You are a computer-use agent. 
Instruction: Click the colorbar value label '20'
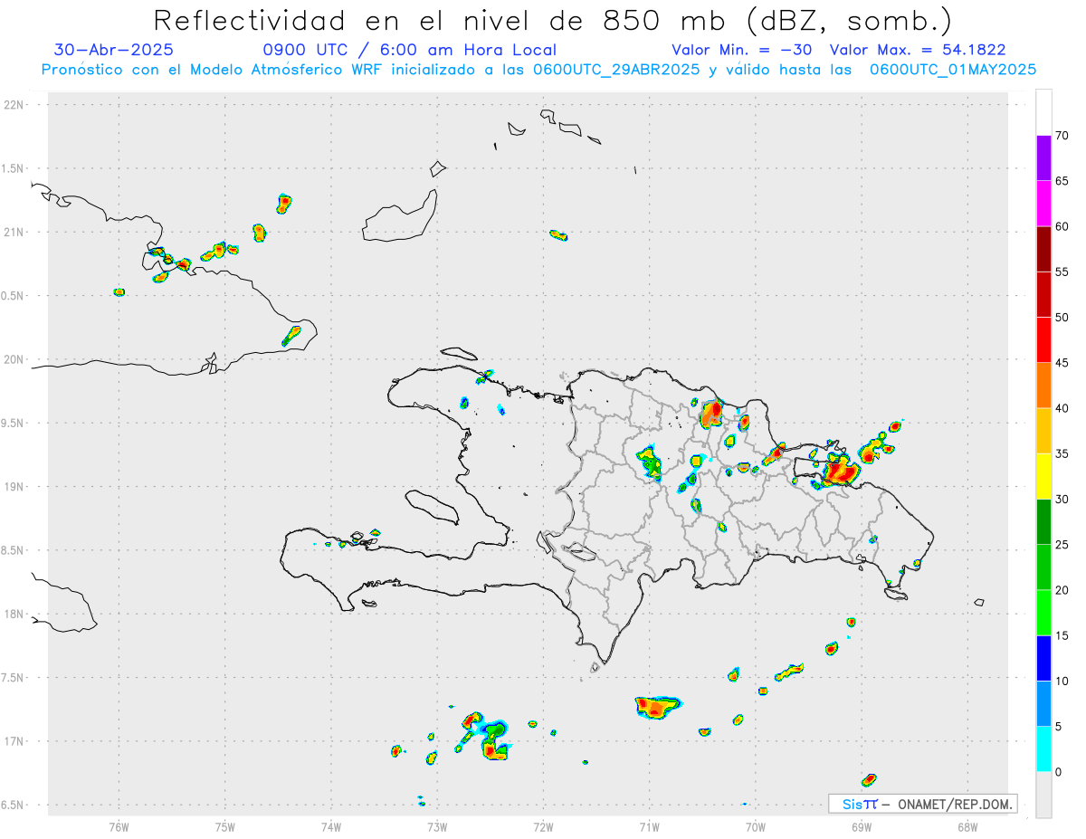[1062, 590]
